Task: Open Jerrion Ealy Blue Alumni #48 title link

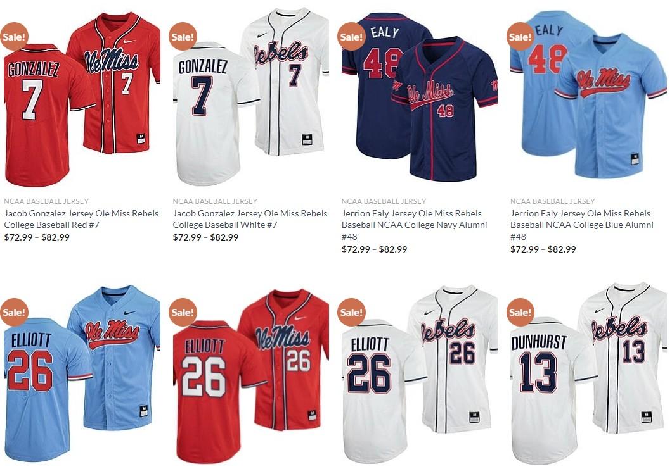Action: click(583, 225)
